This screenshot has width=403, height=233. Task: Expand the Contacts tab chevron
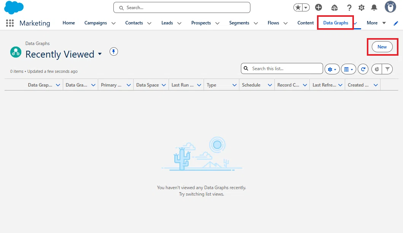pos(149,23)
